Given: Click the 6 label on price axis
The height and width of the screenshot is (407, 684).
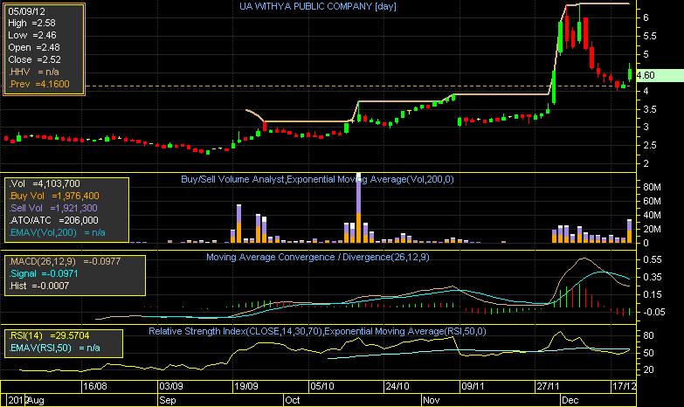Looking at the screenshot, I should [646, 17].
